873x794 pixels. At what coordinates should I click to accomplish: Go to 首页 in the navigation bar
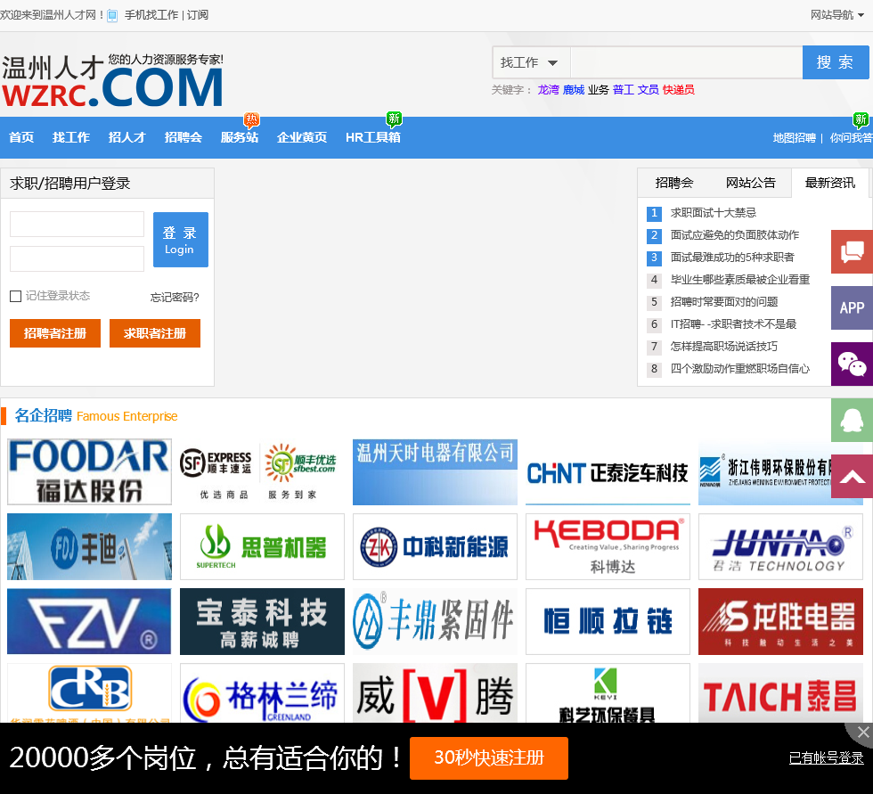21,137
